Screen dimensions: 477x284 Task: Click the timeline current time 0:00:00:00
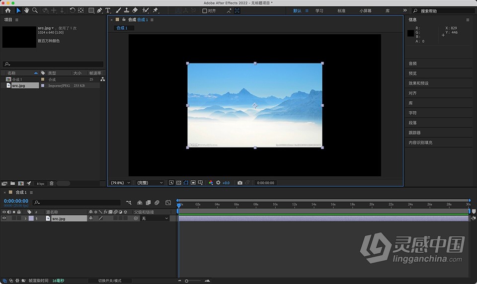coord(16,201)
